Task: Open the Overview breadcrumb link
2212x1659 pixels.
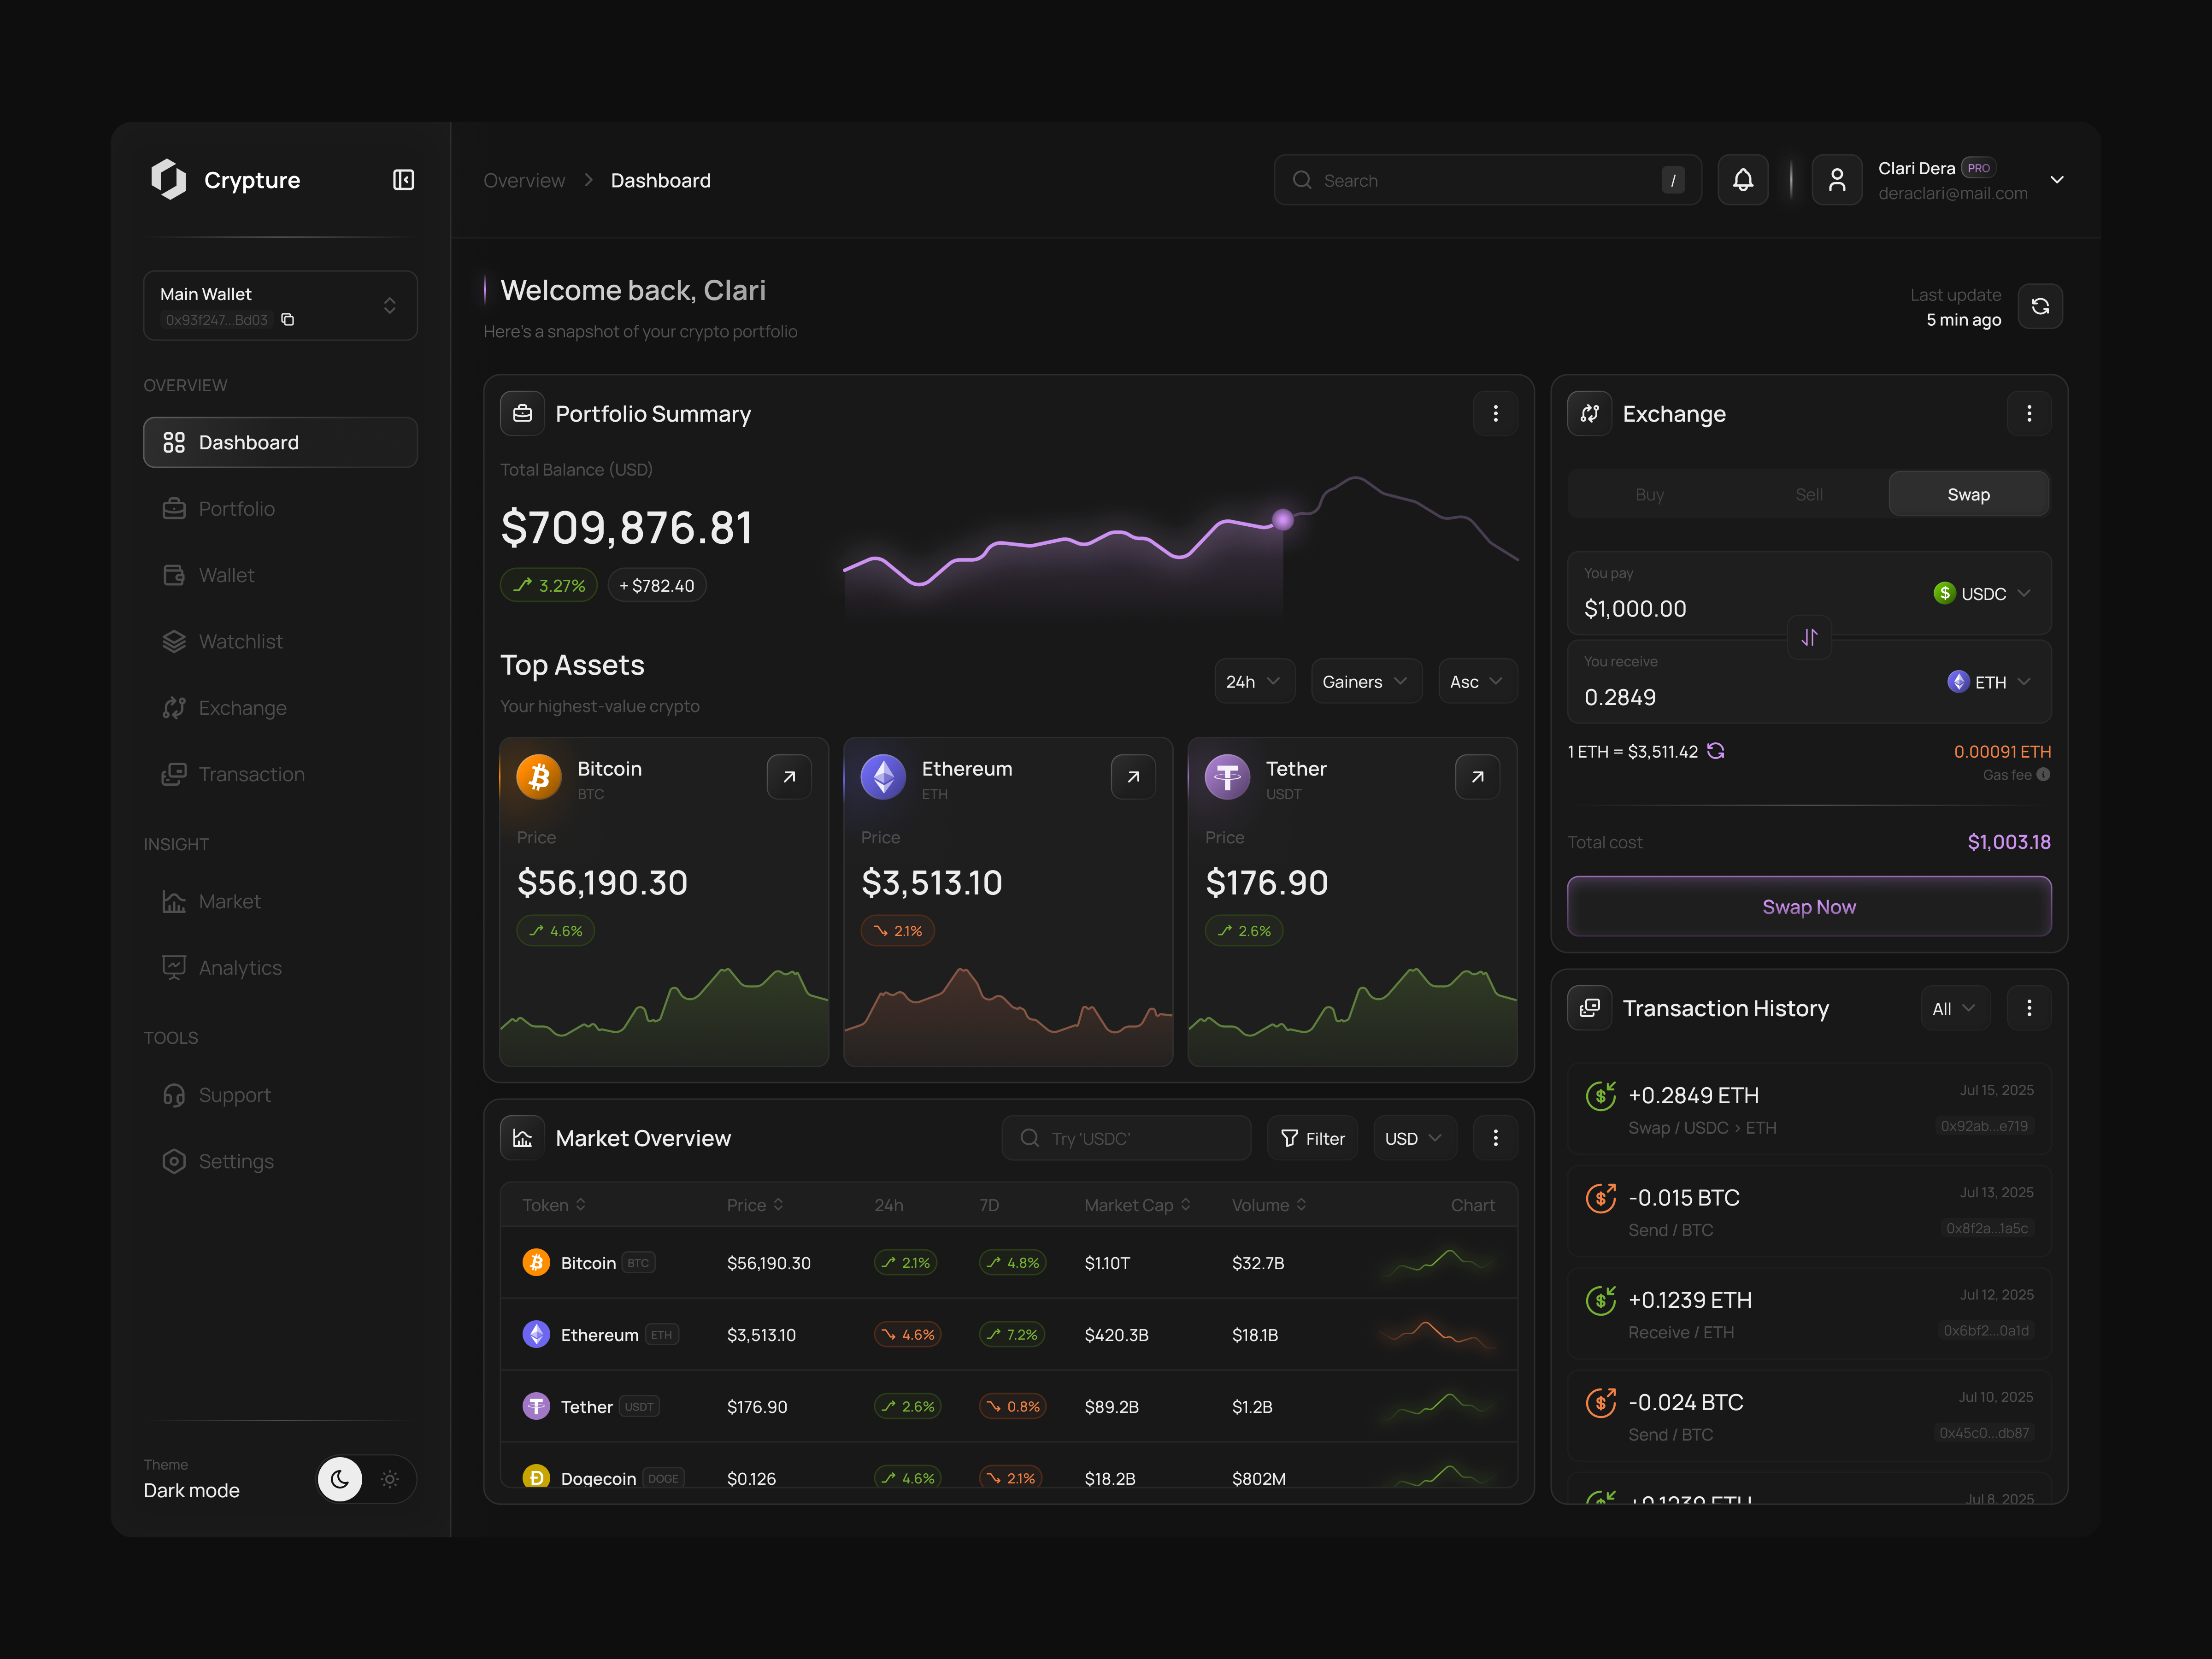Action: 524,180
